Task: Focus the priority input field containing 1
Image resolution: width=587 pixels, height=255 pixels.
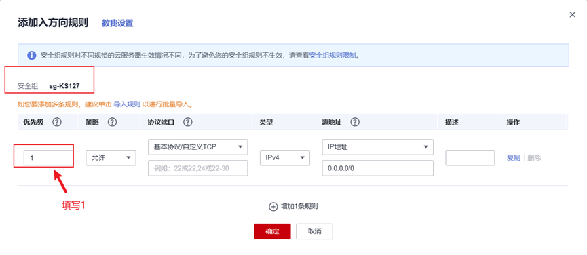Action: (x=48, y=158)
